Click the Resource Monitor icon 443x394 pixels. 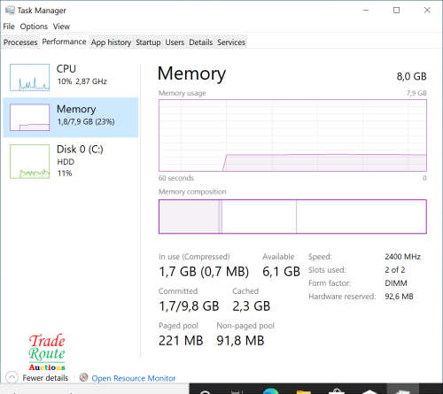click(x=83, y=377)
